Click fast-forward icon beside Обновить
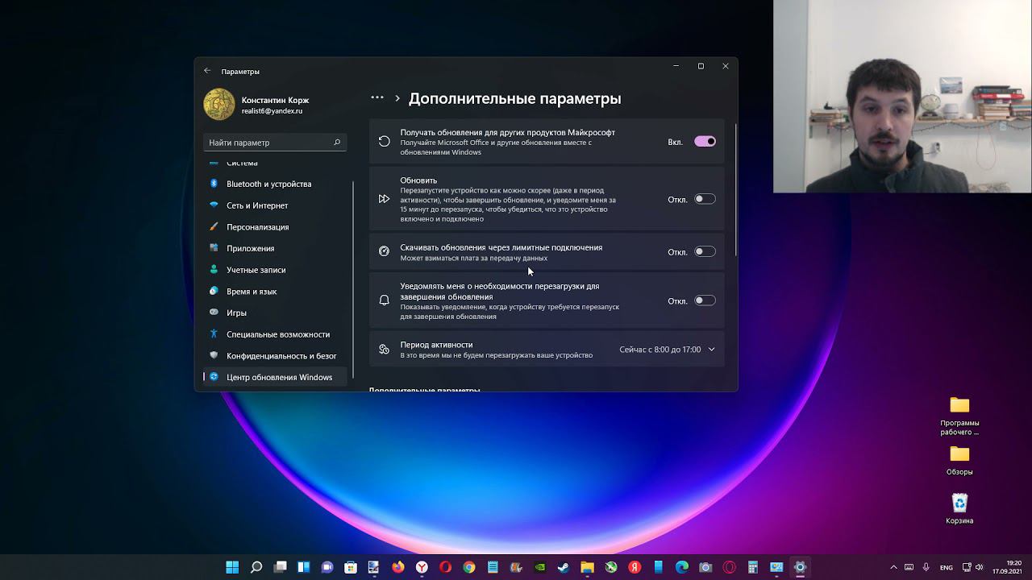This screenshot has height=580, width=1032. (x=385, y=199)
